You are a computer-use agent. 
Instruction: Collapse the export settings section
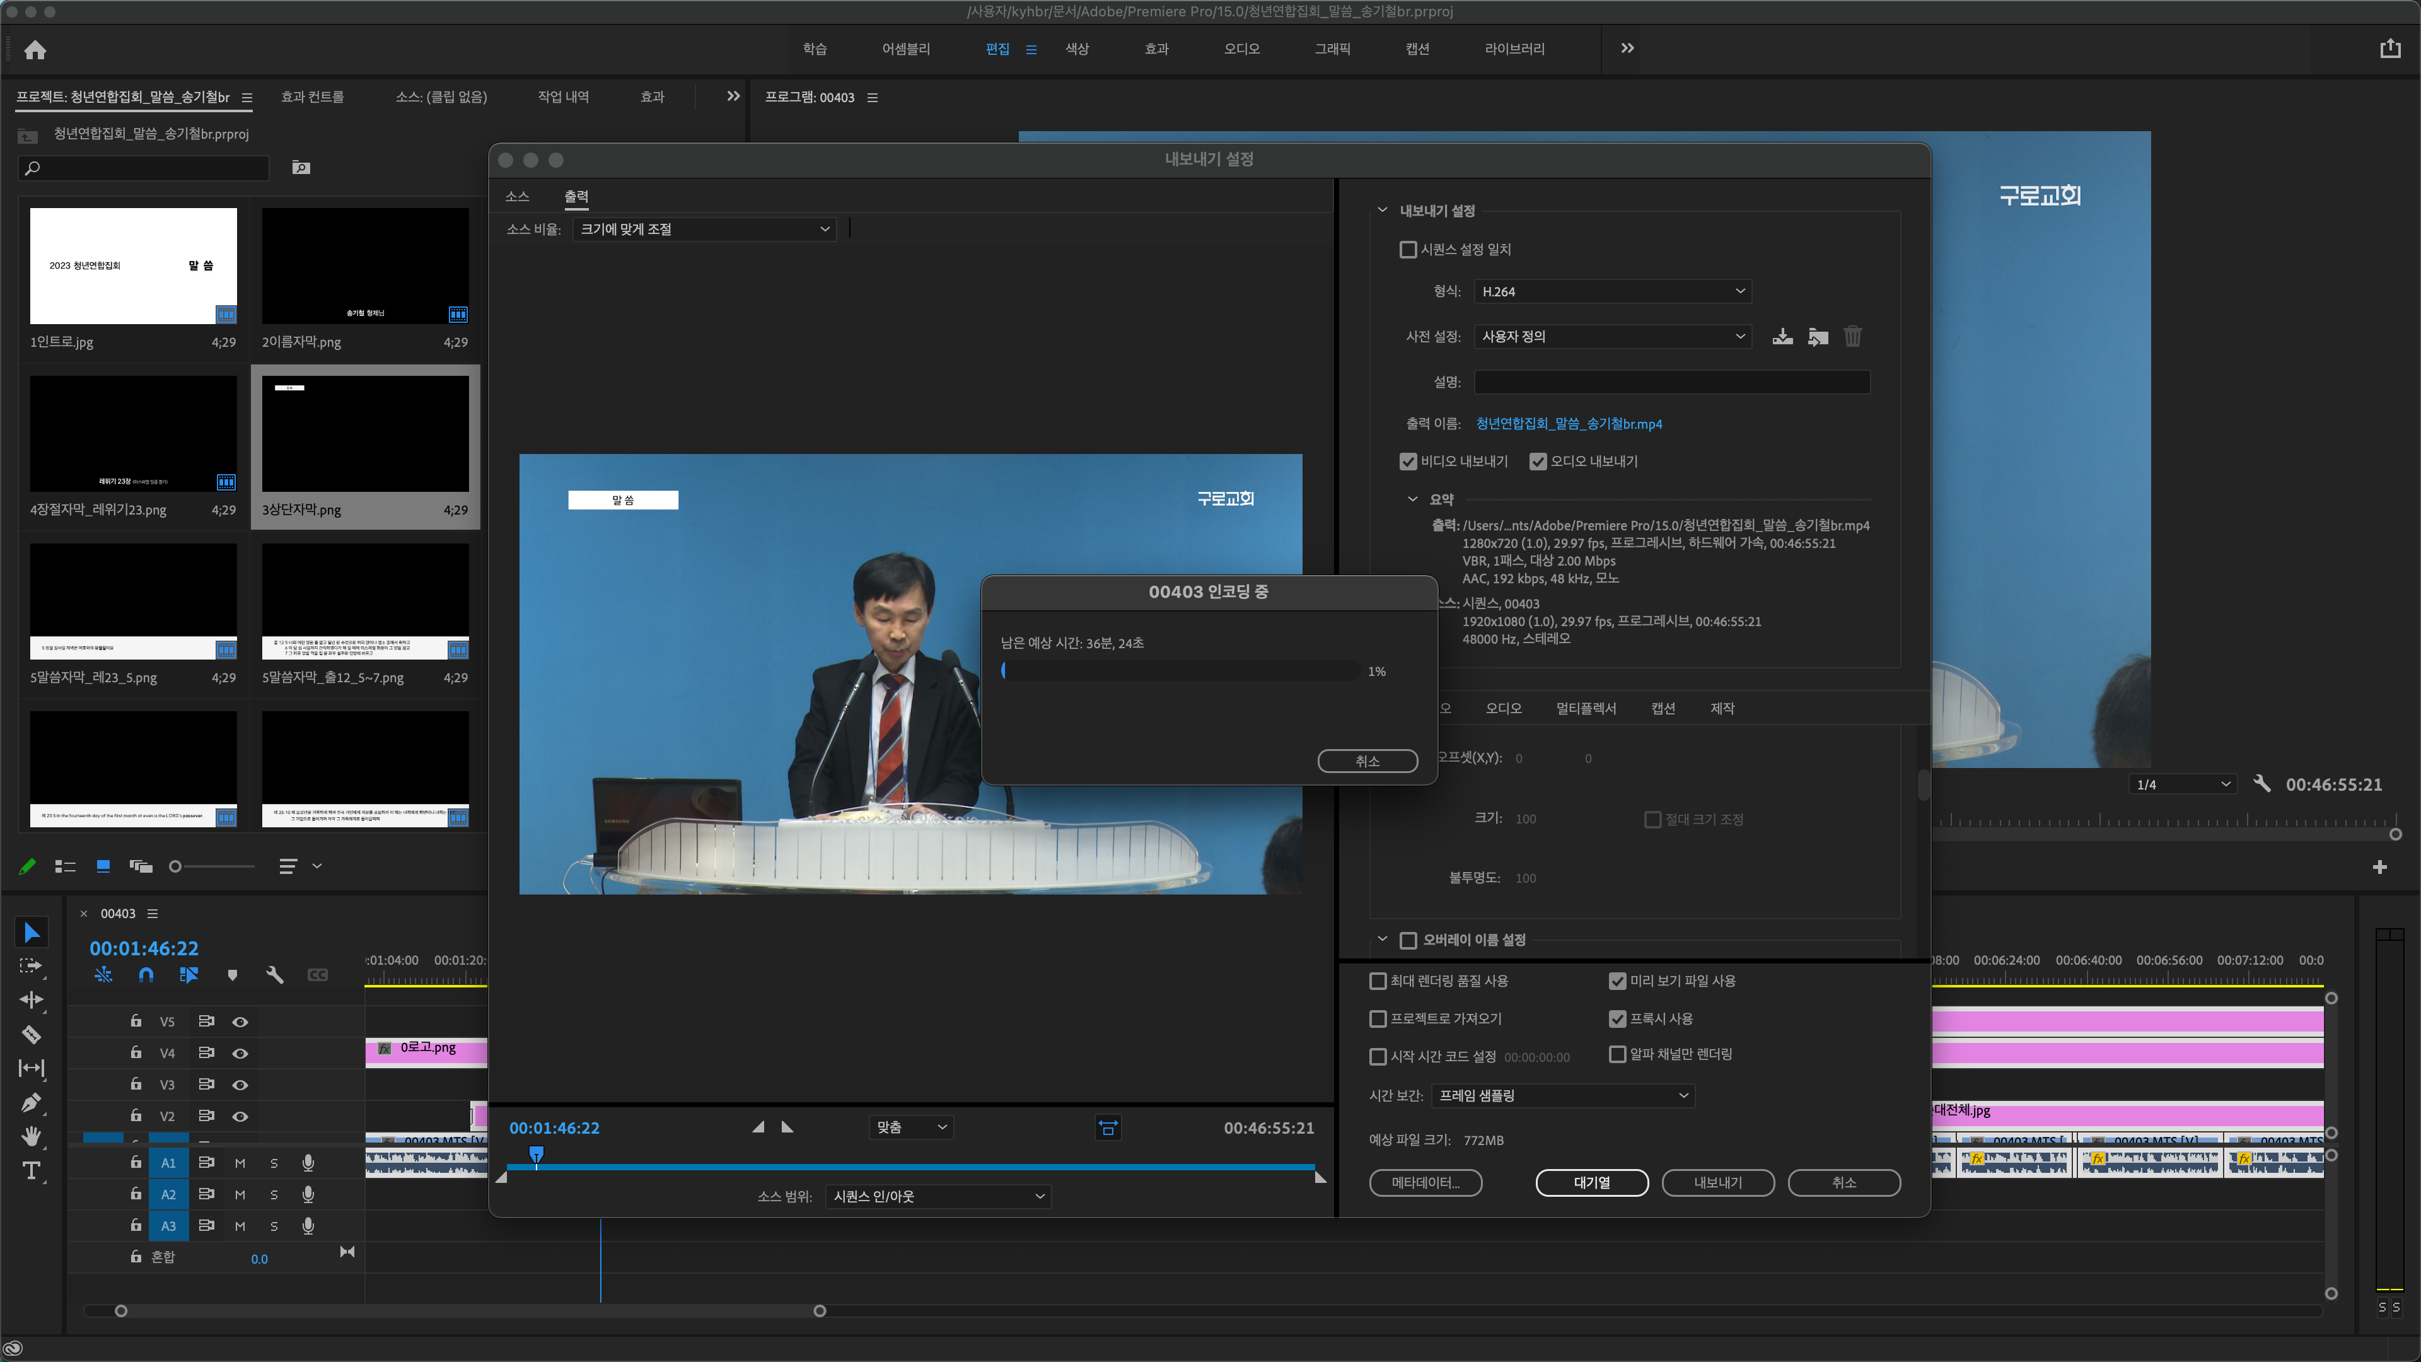click(1381, 211)
